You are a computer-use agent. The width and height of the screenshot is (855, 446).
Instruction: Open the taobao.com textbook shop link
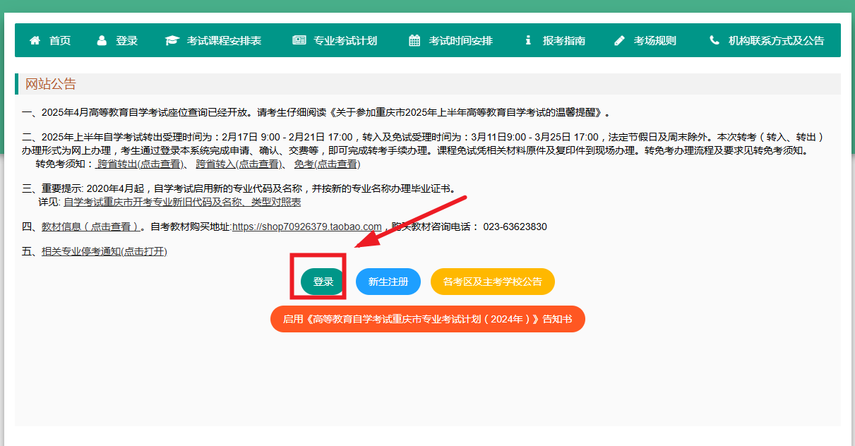pos(306,227)
